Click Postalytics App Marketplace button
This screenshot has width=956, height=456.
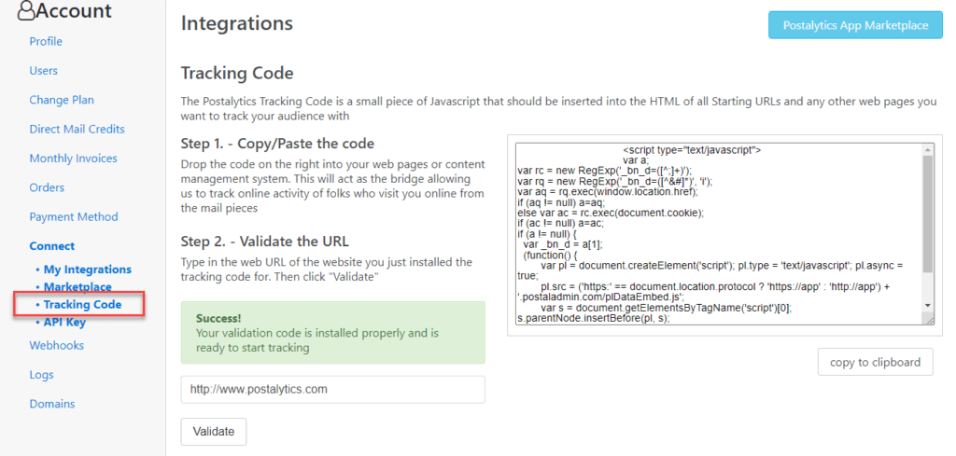tap(855, 25)
